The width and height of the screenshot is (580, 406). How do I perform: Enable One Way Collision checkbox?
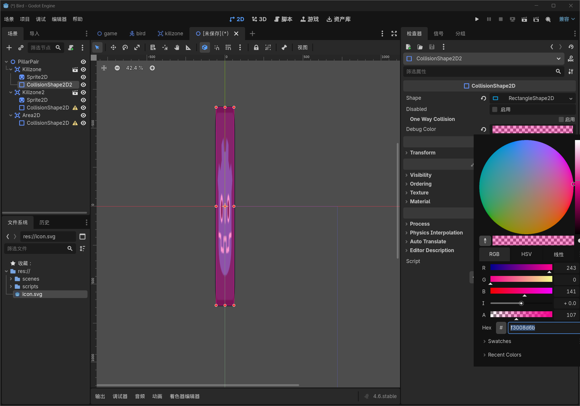point(561,119)
